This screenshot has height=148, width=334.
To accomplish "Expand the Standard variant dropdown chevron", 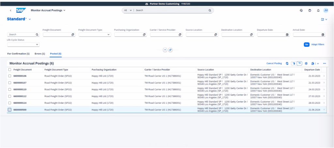I will point(30,19).
